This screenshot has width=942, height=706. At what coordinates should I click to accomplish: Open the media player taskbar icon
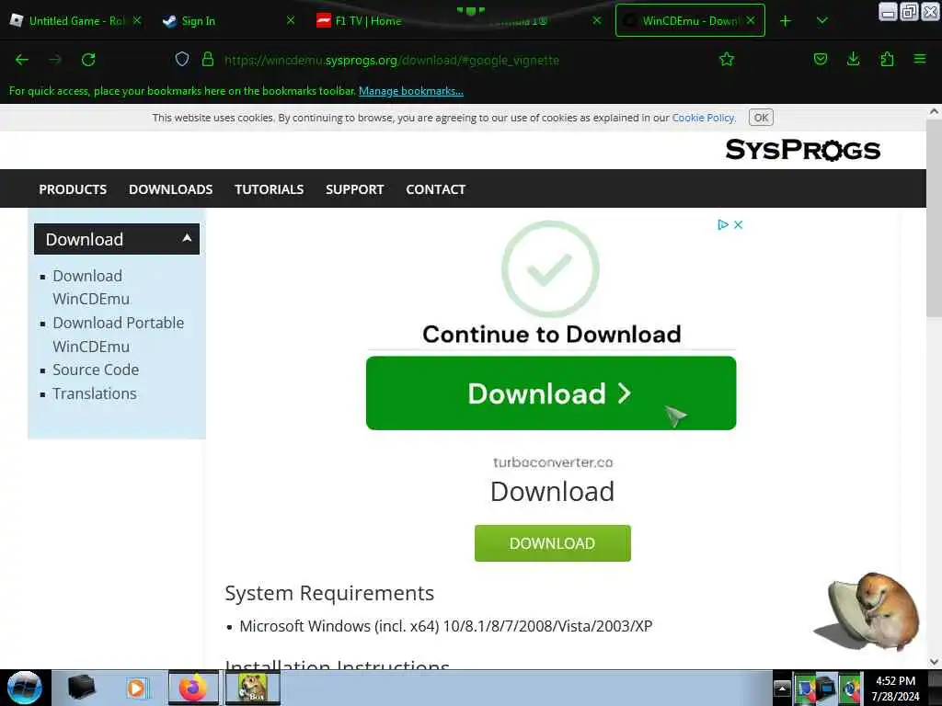[136, 688]
